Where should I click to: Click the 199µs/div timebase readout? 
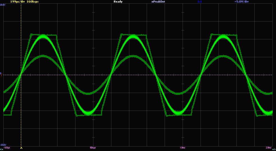(17, 2)
